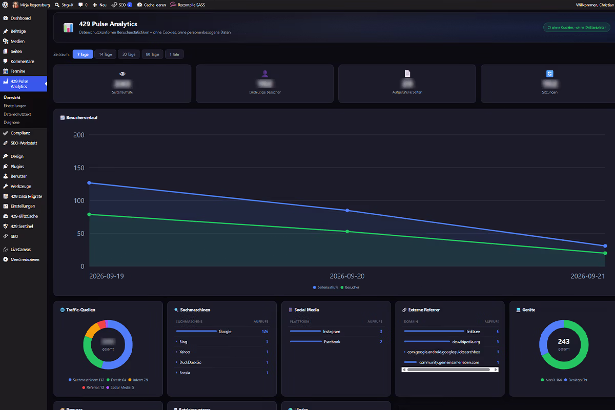Screen dimensions: 615x410
Task: Toggle Social Media: 5 legend entry
Action: point(120,387)
